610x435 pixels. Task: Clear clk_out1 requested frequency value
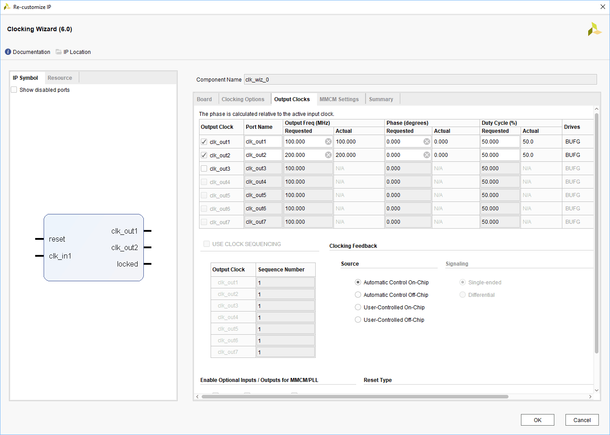[x=328, y=142]
